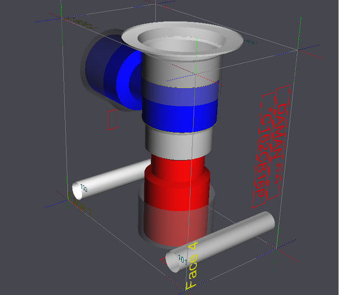
Task: Click the "101" port label on the cylinder
Action: point(182,259)
